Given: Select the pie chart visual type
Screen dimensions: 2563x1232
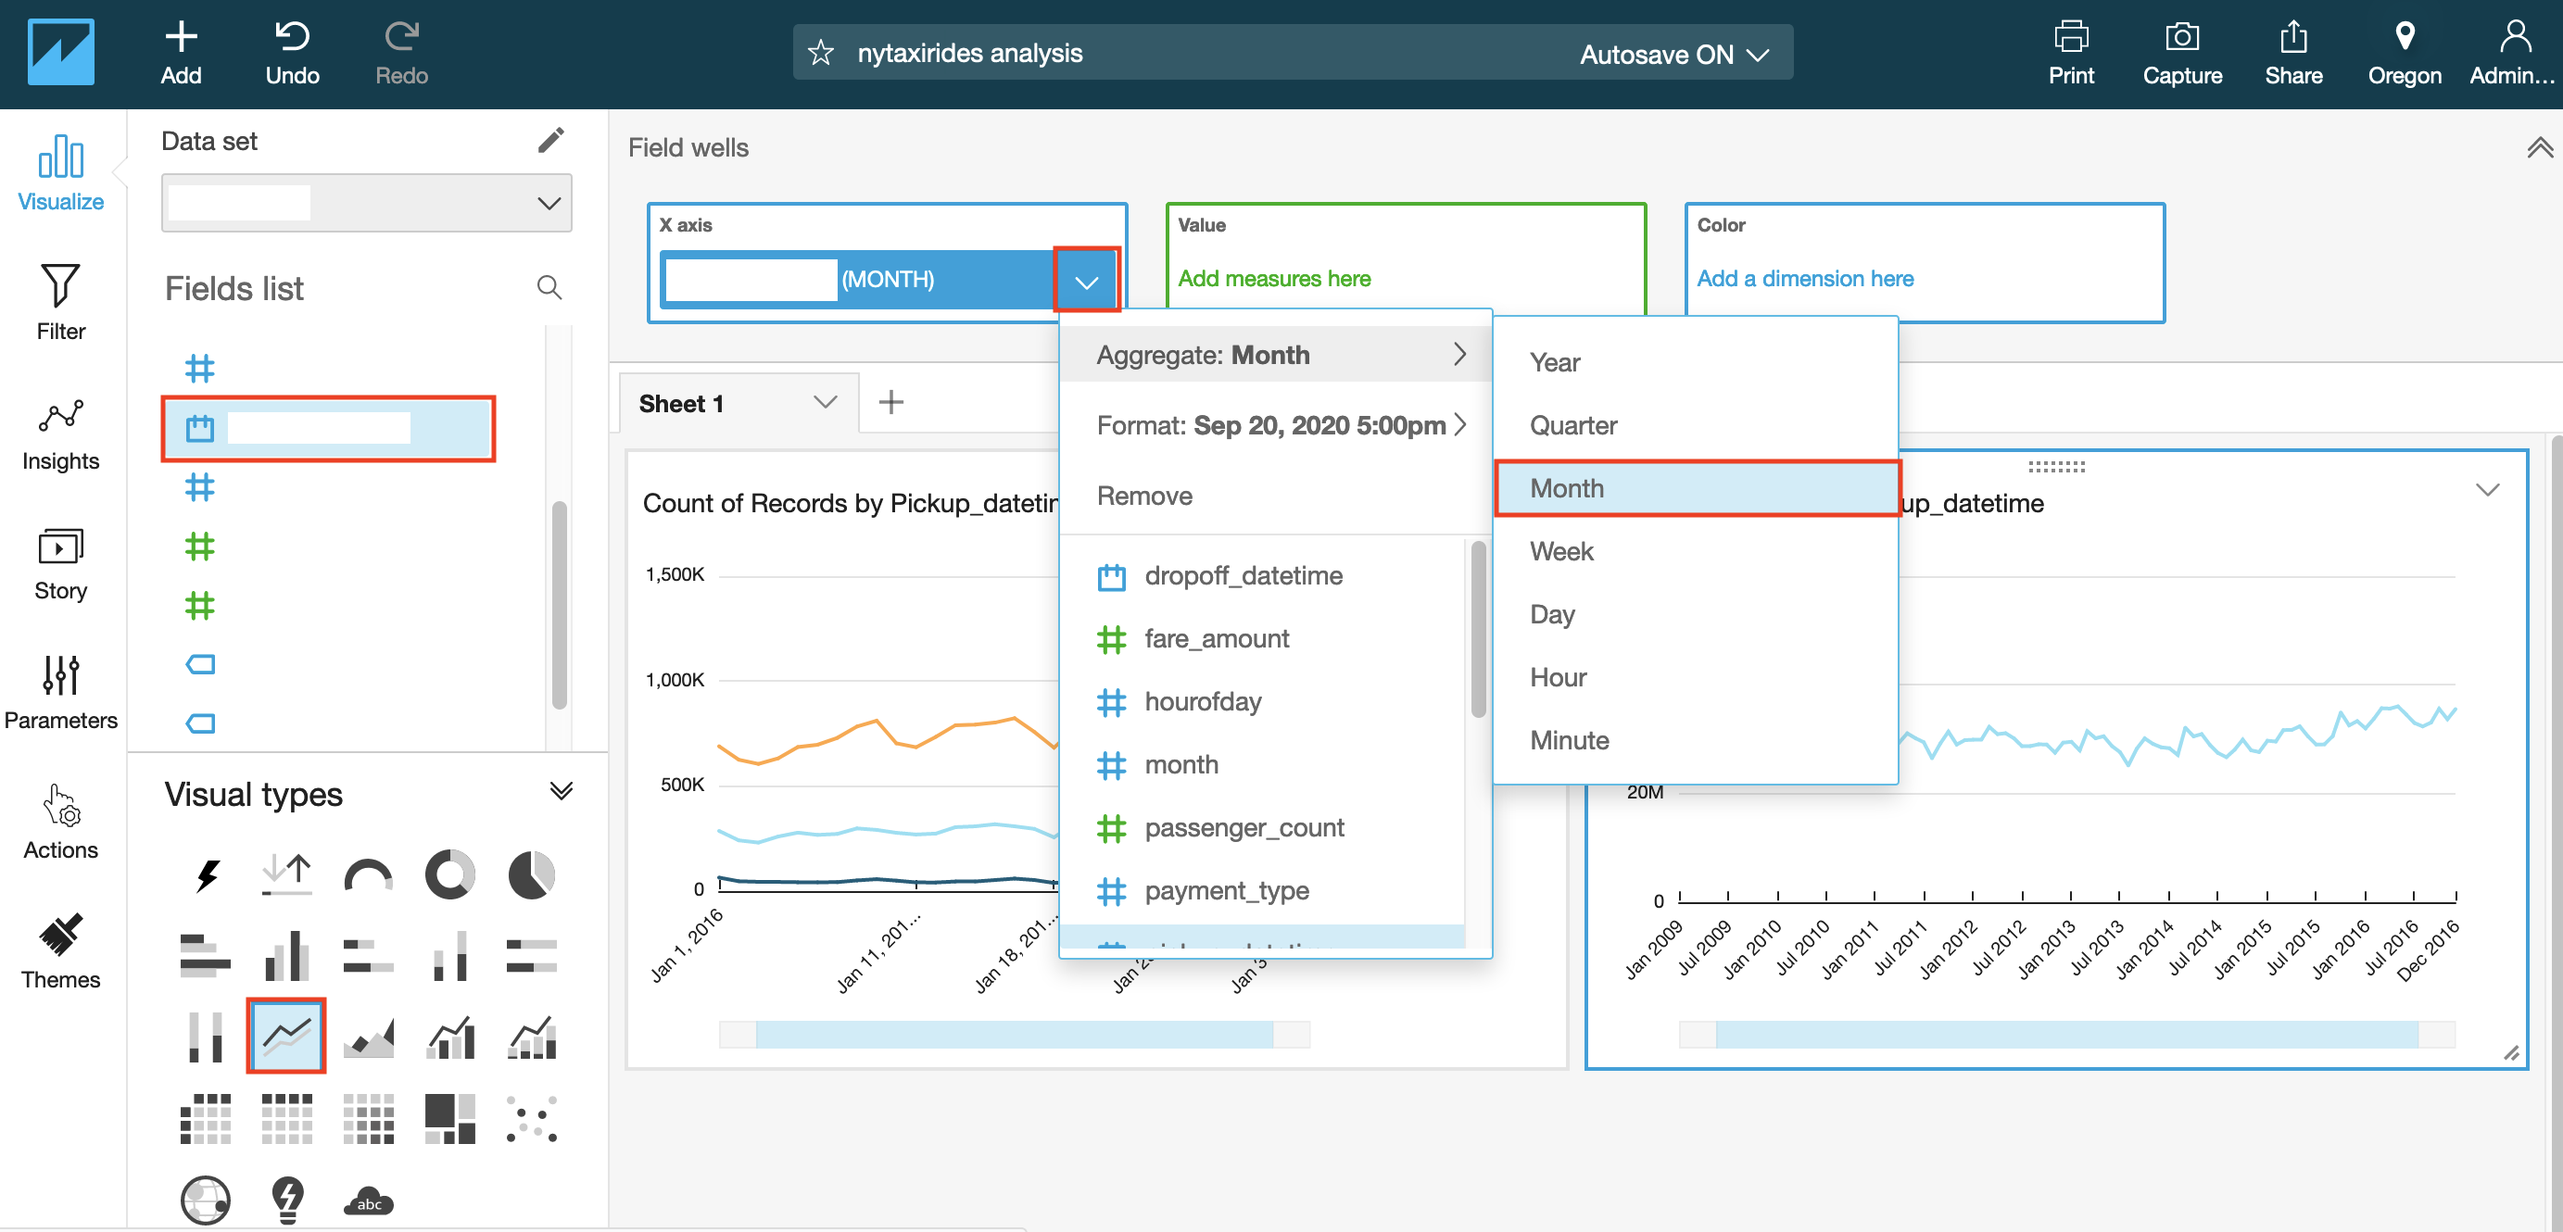Looking at the screenshot, I should (531, 874).
